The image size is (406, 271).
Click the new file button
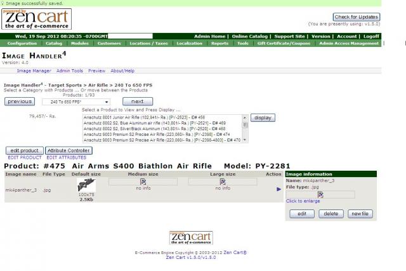pyautogui.click(x=360, y=214)
